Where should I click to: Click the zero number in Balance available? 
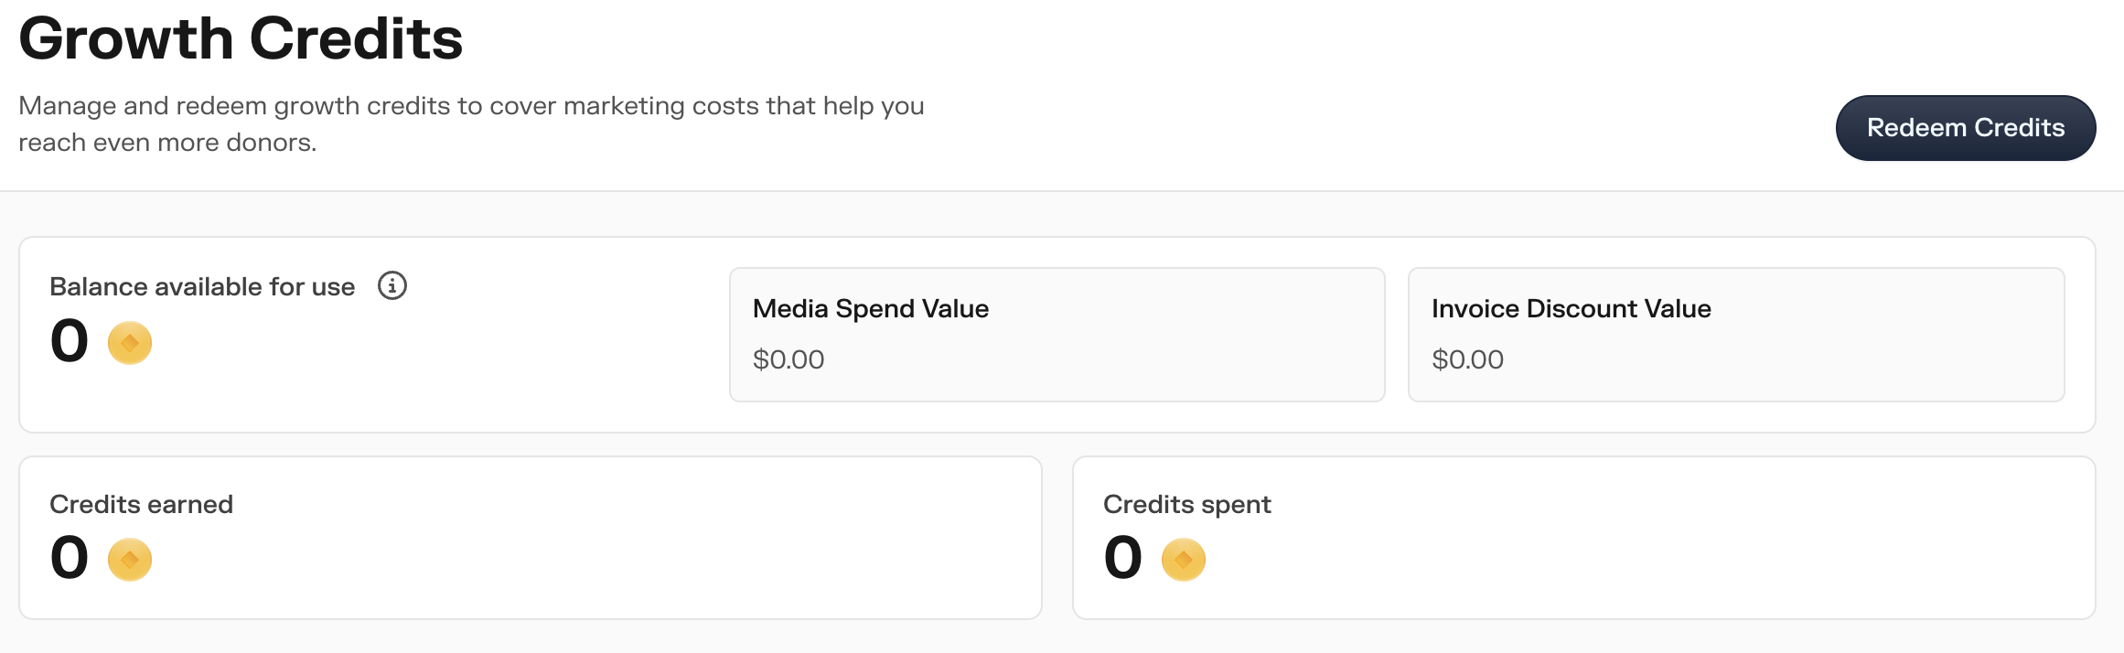pyautogui.click(x=70, y=341)
